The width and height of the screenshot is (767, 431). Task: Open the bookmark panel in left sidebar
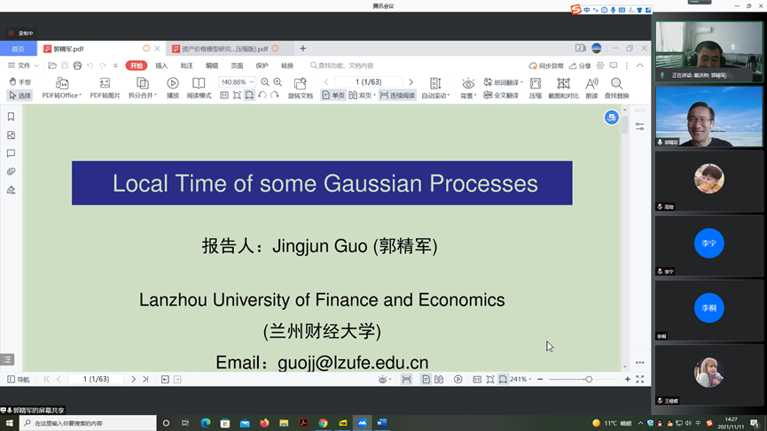pyautogui.click(x=11, y=117)
